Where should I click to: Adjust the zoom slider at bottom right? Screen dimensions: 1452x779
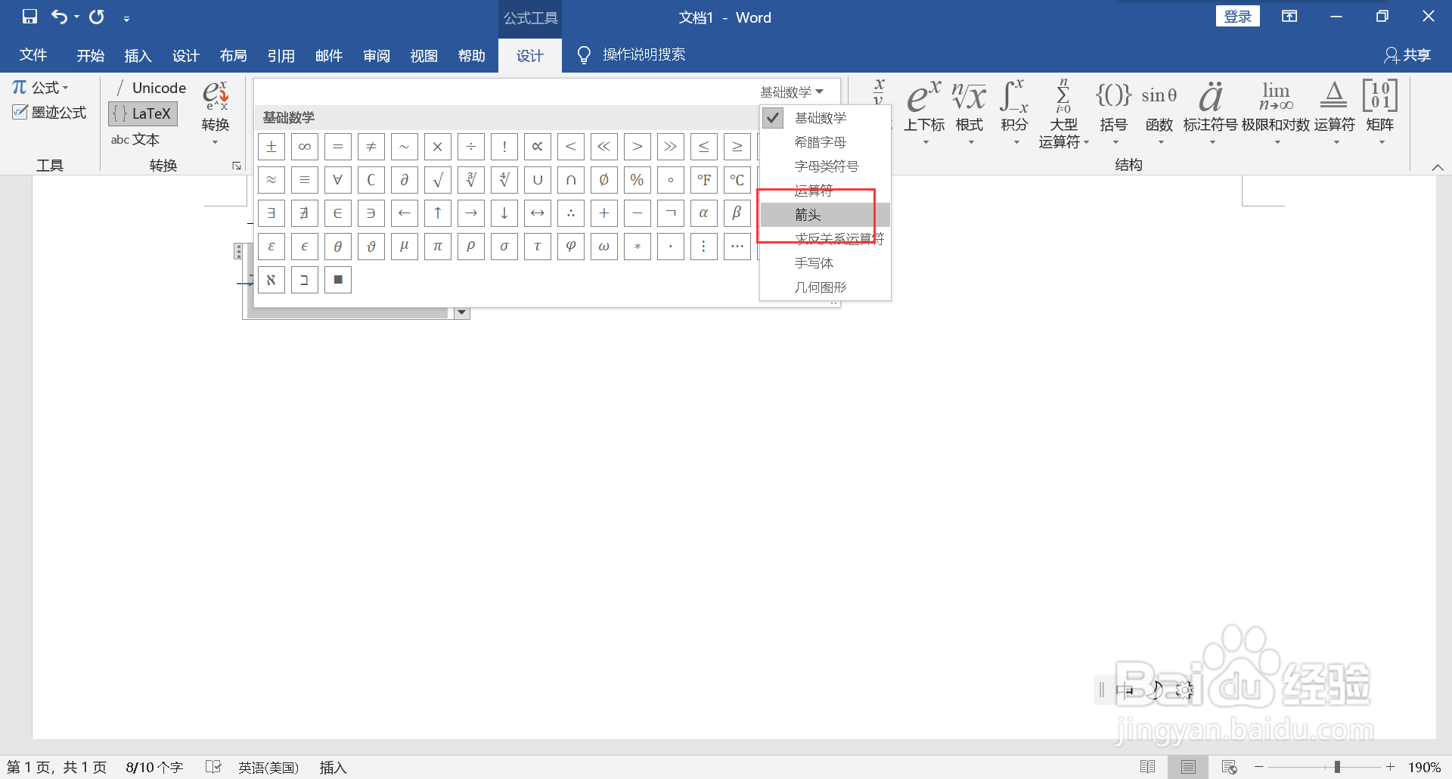click(x=1337, y=766)
